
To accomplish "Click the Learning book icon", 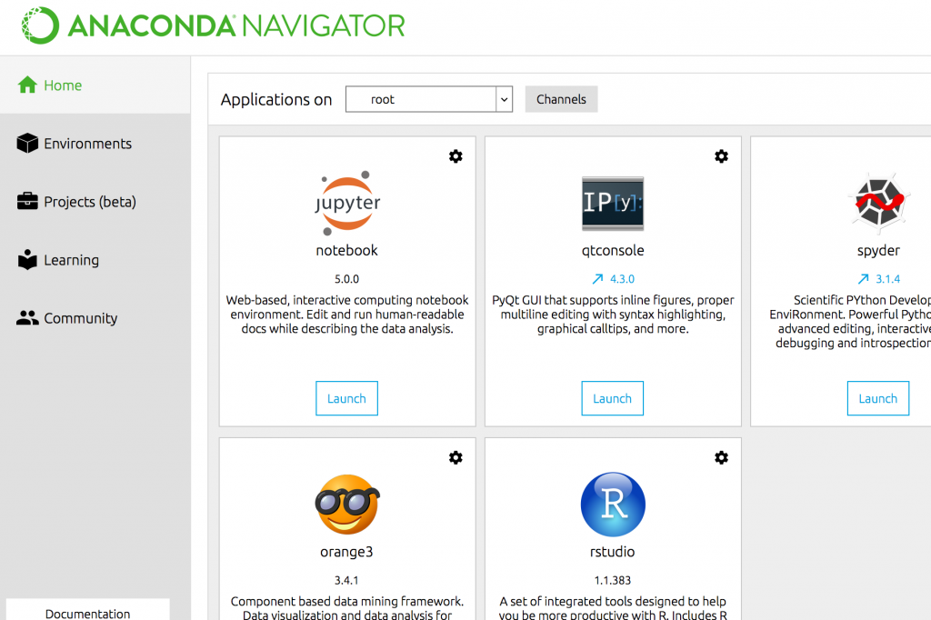I will [27, 259].
